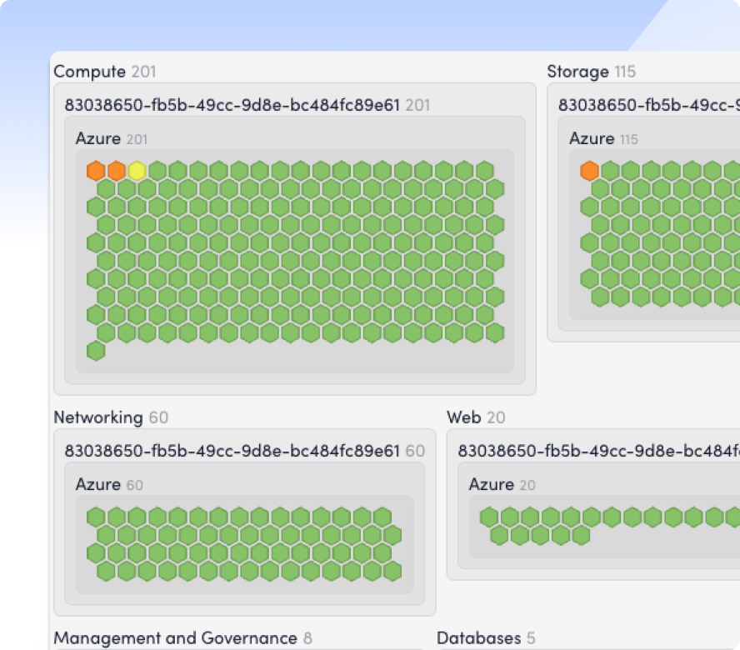
Task: Click the Azure 115 label in Storage
Action: [603, 139]
